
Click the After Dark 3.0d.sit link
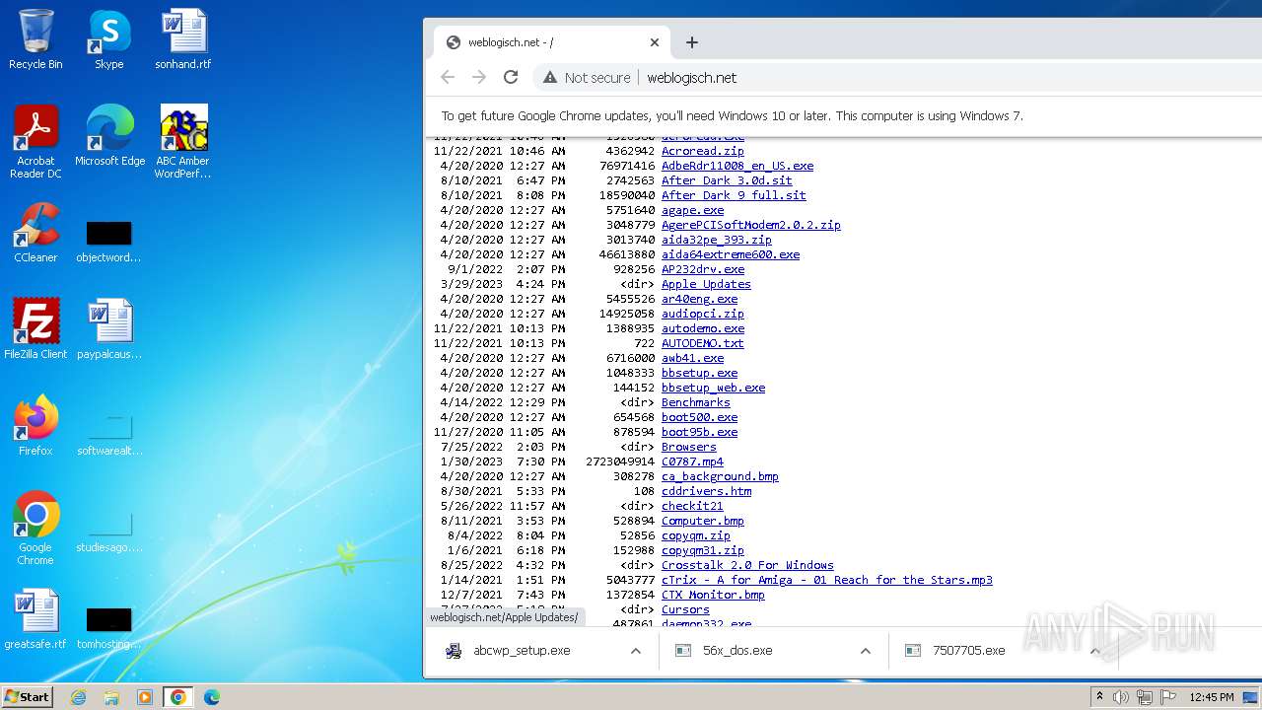(x=727, y=180)
